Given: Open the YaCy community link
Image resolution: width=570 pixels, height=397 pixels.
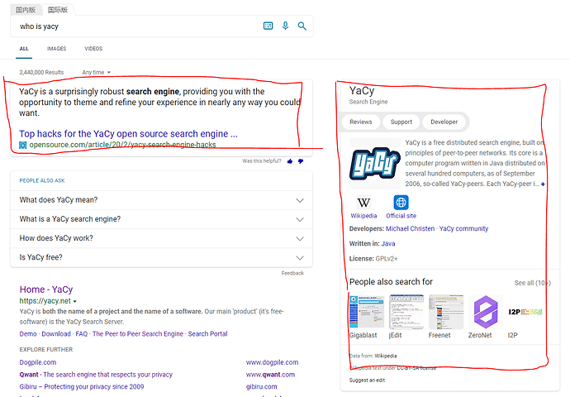Looking at the screenshot, I should click(463, 228).
